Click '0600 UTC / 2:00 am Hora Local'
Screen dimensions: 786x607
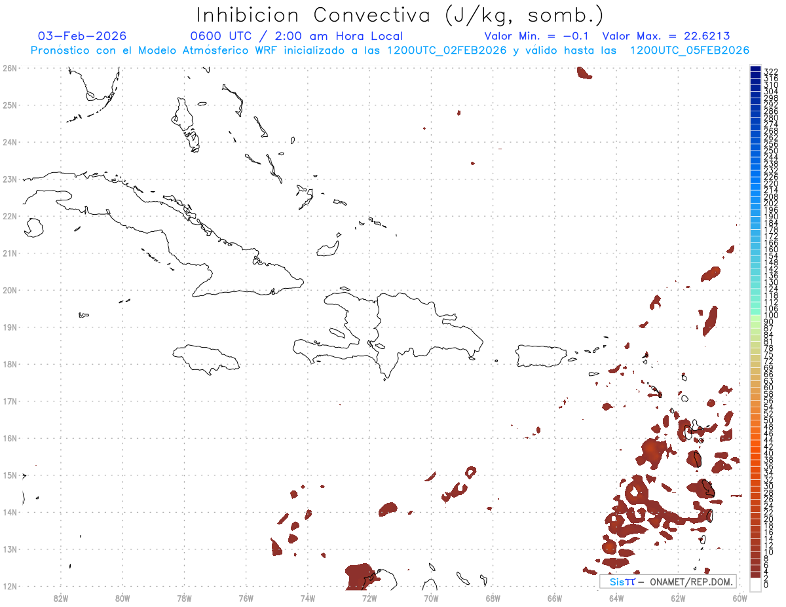click(296, 36)
